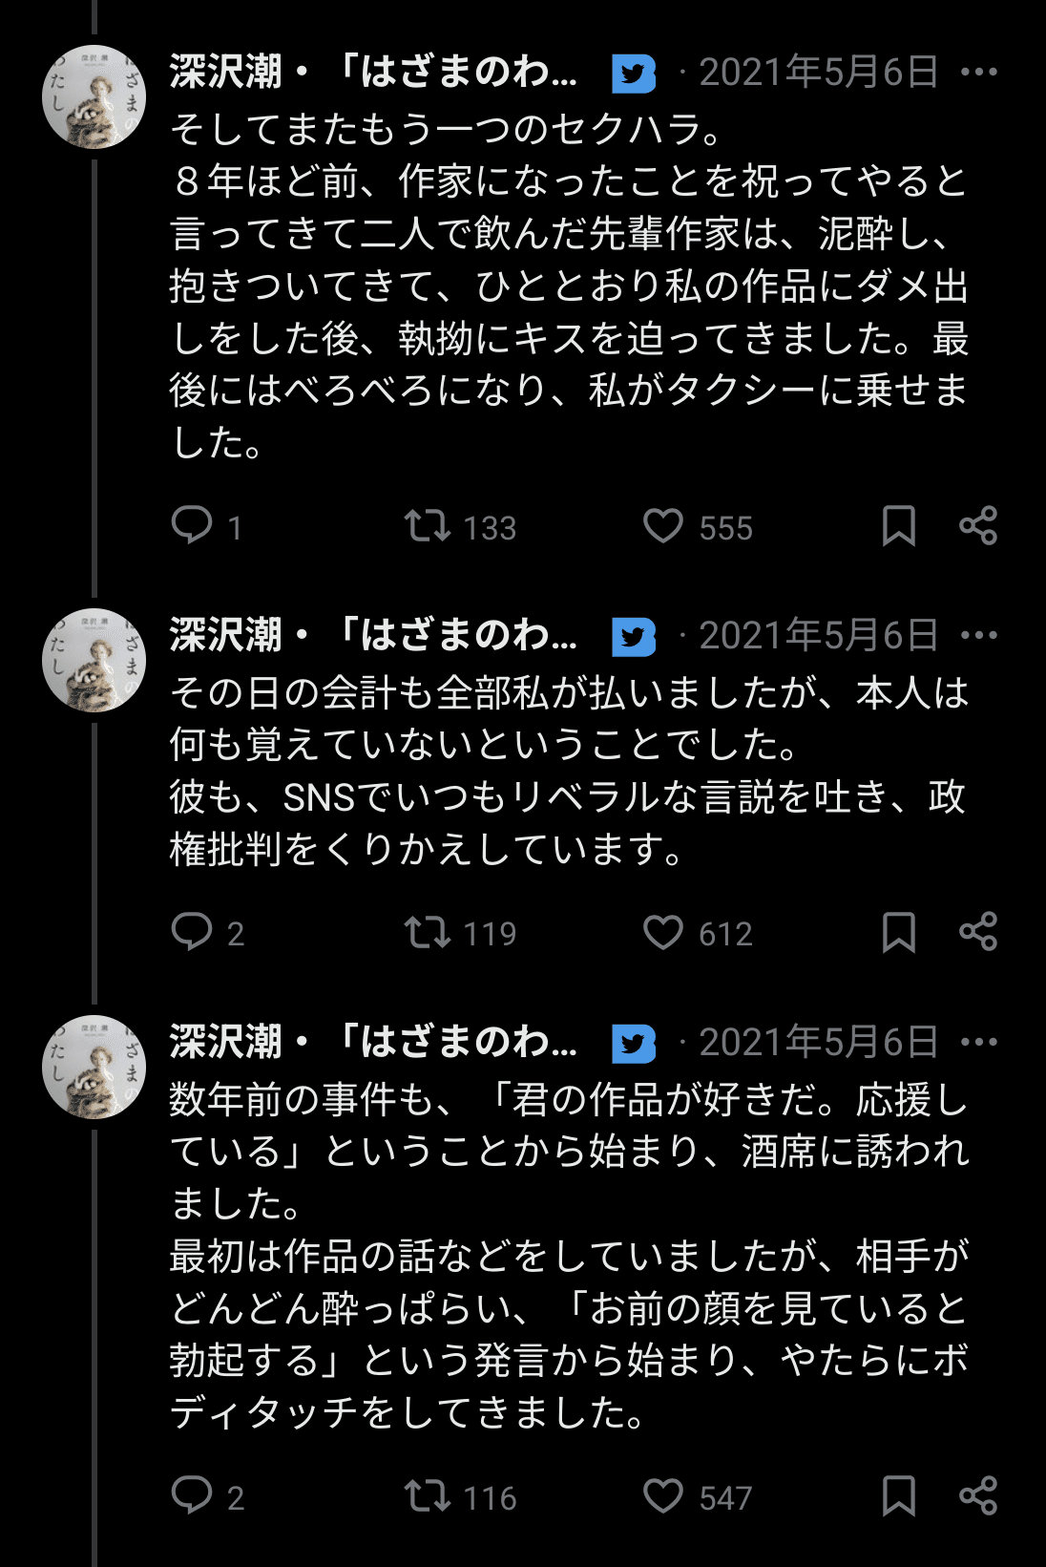
Task: Open more options on the second post
Action: [x=979, y=636]
